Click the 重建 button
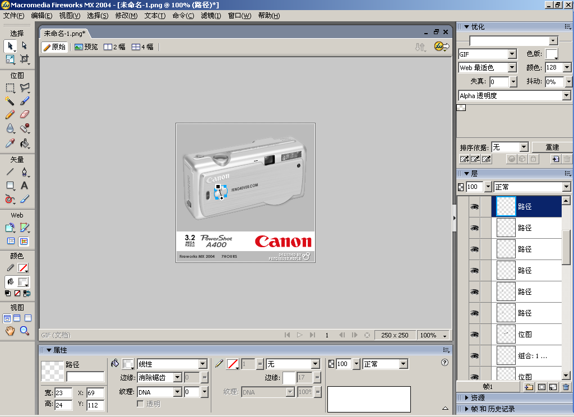This screenshot has width=574, height=417. [552, 147]
